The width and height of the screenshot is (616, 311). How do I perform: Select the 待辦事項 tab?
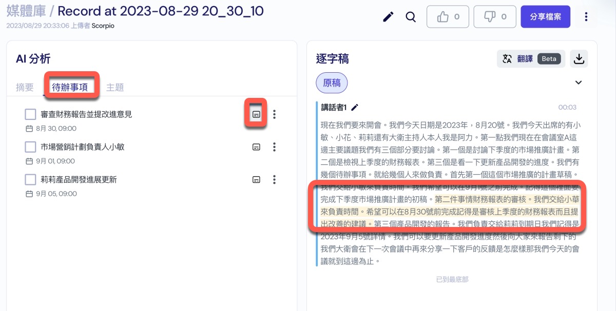click(70, 87)
